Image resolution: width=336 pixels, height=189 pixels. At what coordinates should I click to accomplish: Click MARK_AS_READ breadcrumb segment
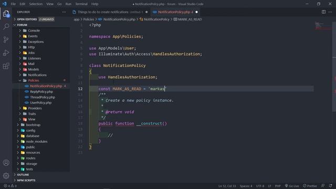pyautogui.click(x=187, y=19)
